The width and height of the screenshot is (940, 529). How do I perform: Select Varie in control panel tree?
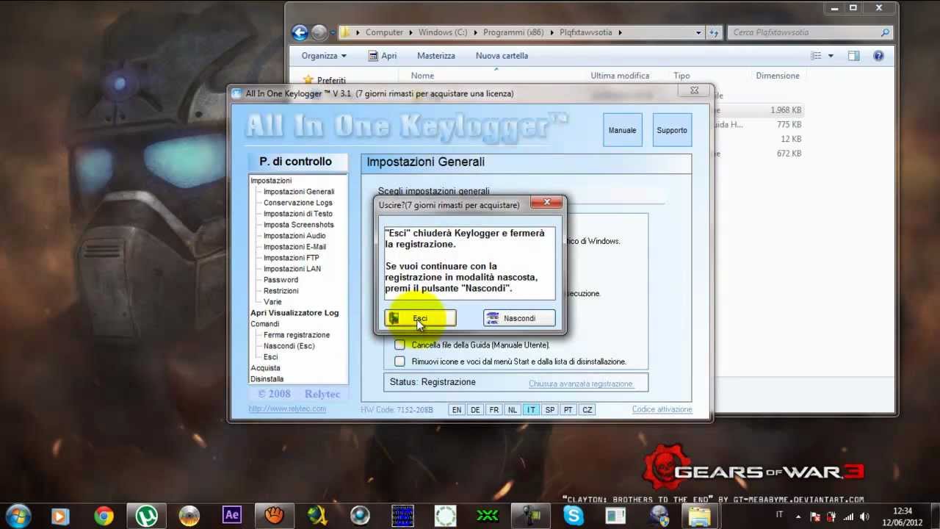click(x=272, y=302)
